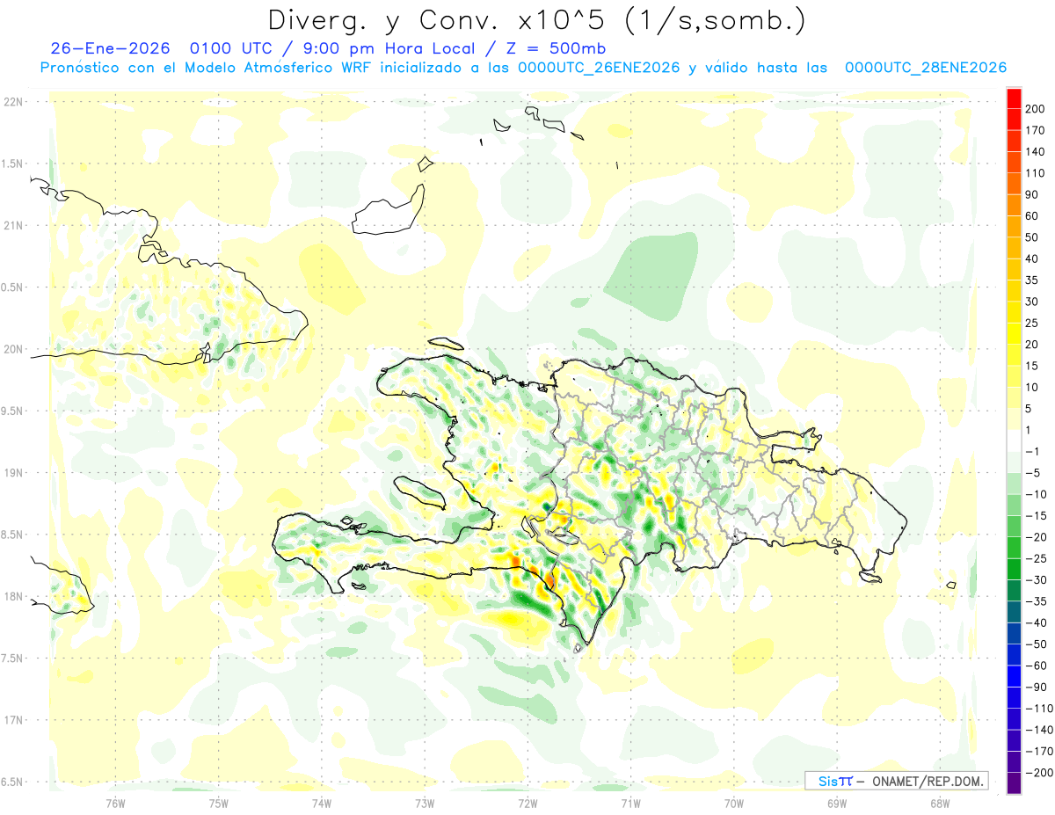Screen dimensions: 1055x815
Task: Click the dark purple bottom segment of color bar
Action: (1014, 783)
